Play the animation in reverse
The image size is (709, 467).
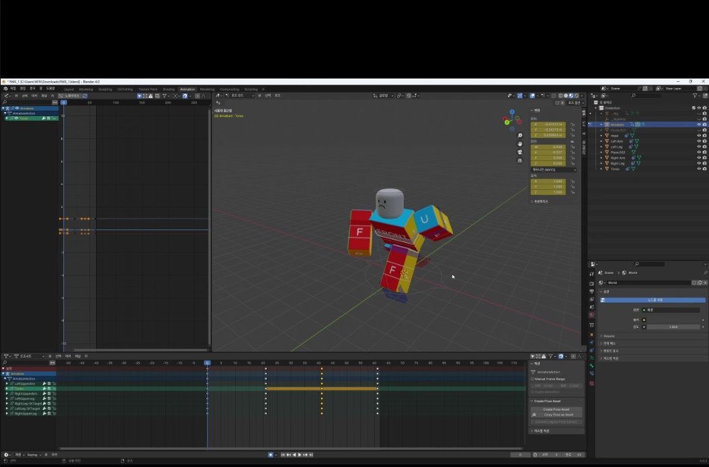pyautogui.click(x=294, y=455)
